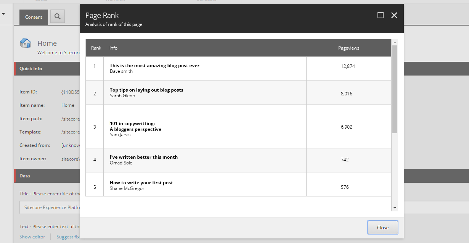This screenshot has width=469, height=243.
Task: Click the dialog's vertical scrollbar thumb
Action: point(395,89)
